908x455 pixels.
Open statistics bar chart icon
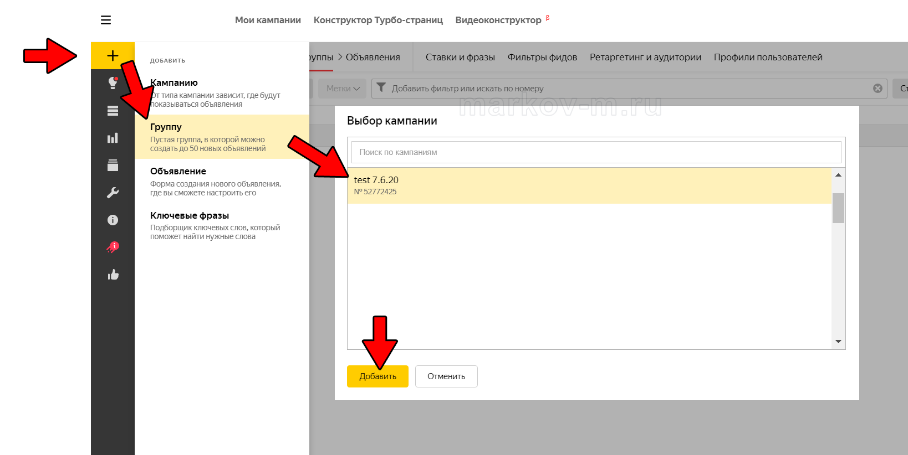tap(113, 138)
